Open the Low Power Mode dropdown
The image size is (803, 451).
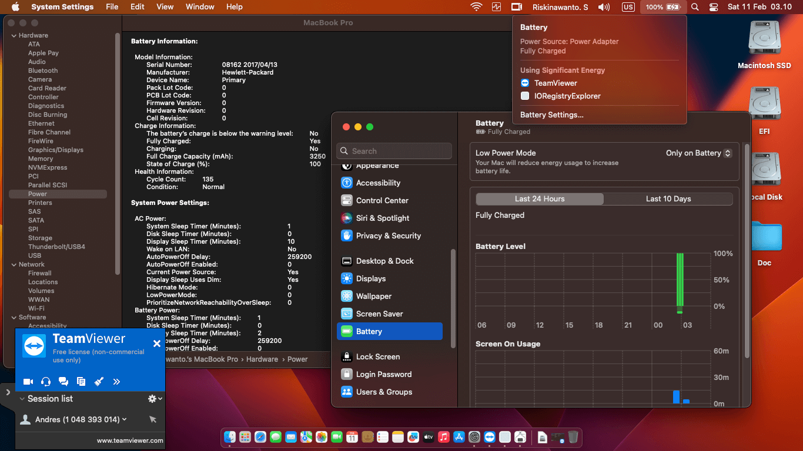pos(699,153)
